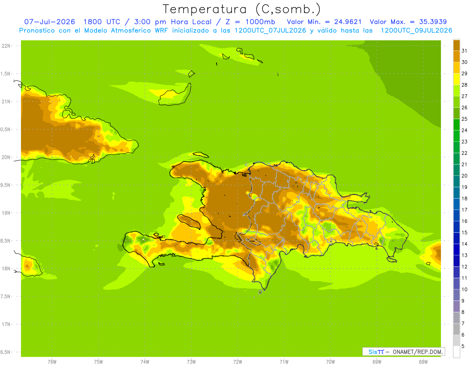This screenshot has width=475, height=367.
Task: Select lime swatch between colorbar labels 27 and 28
Action: 456,90
